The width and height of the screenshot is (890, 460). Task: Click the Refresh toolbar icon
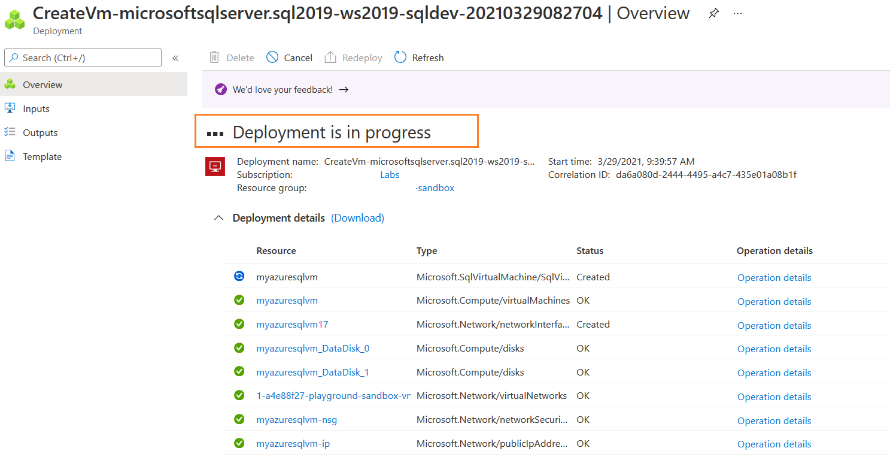tap(400, 57)
